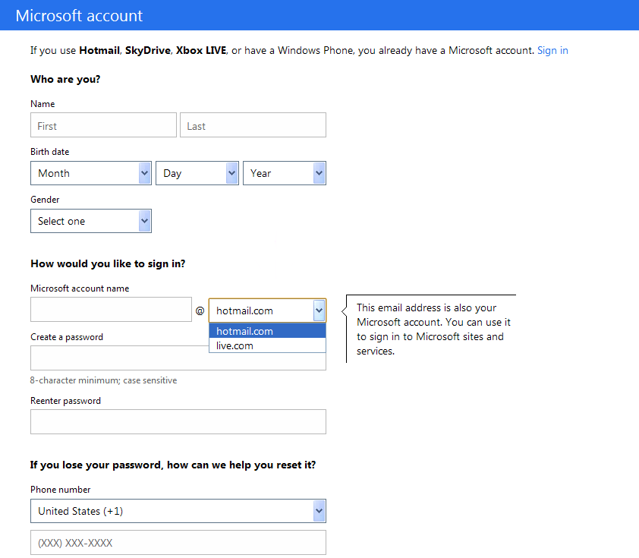
Task: Click the Sign in link
Action: tap(552, 51)
